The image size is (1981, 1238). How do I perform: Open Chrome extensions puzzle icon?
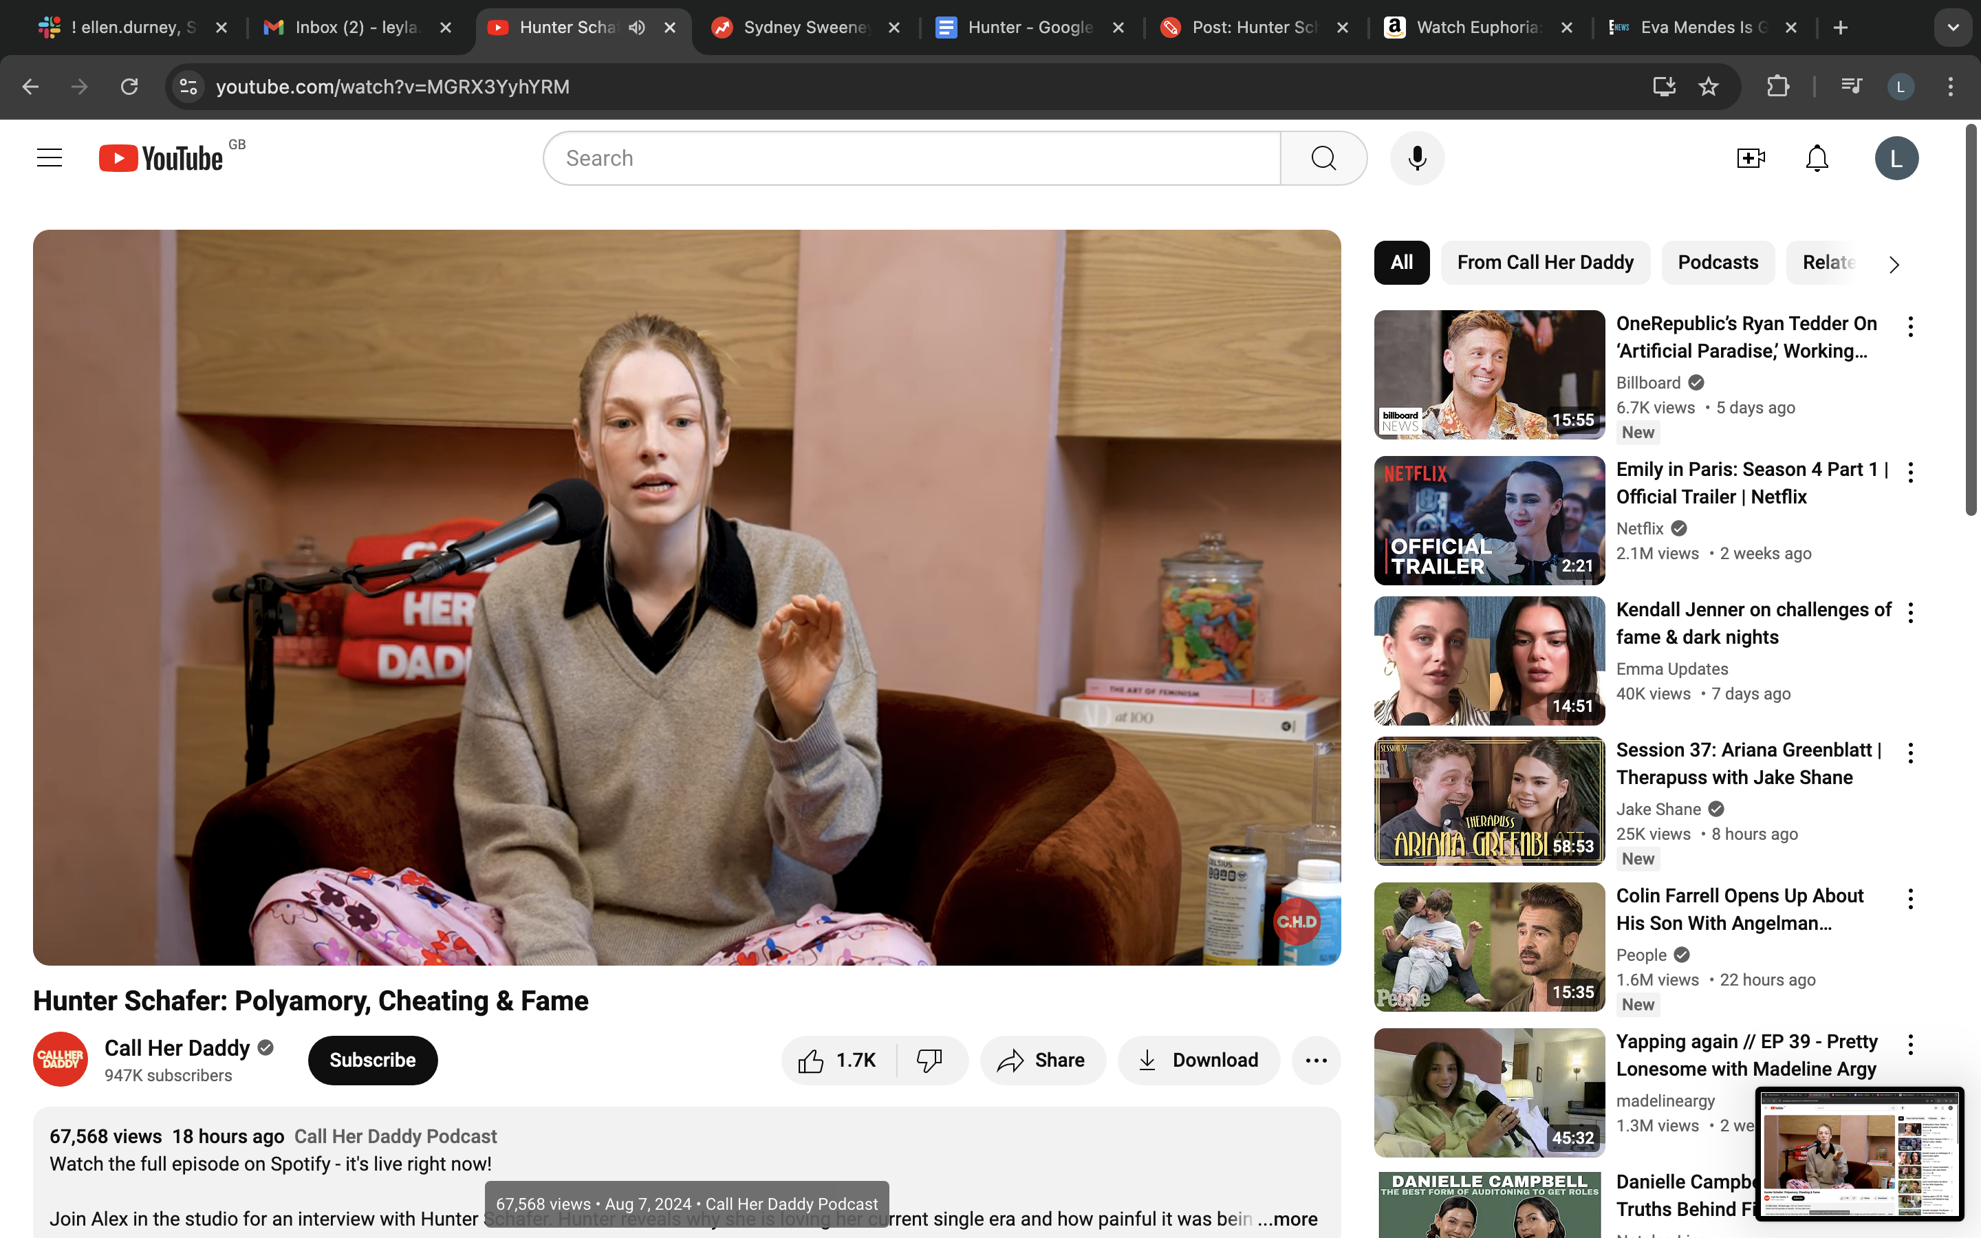(1777, 87)
